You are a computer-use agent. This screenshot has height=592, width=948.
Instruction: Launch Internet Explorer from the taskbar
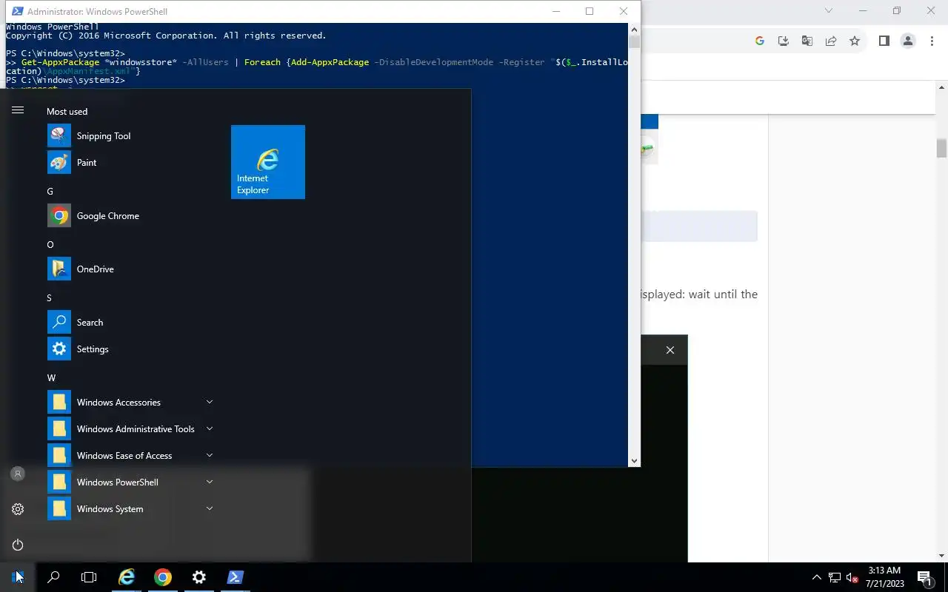(x=127, y=577)
